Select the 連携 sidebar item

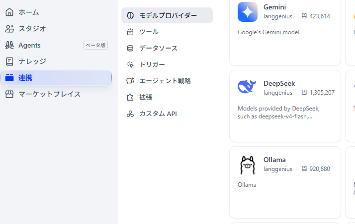pos(56,78)
